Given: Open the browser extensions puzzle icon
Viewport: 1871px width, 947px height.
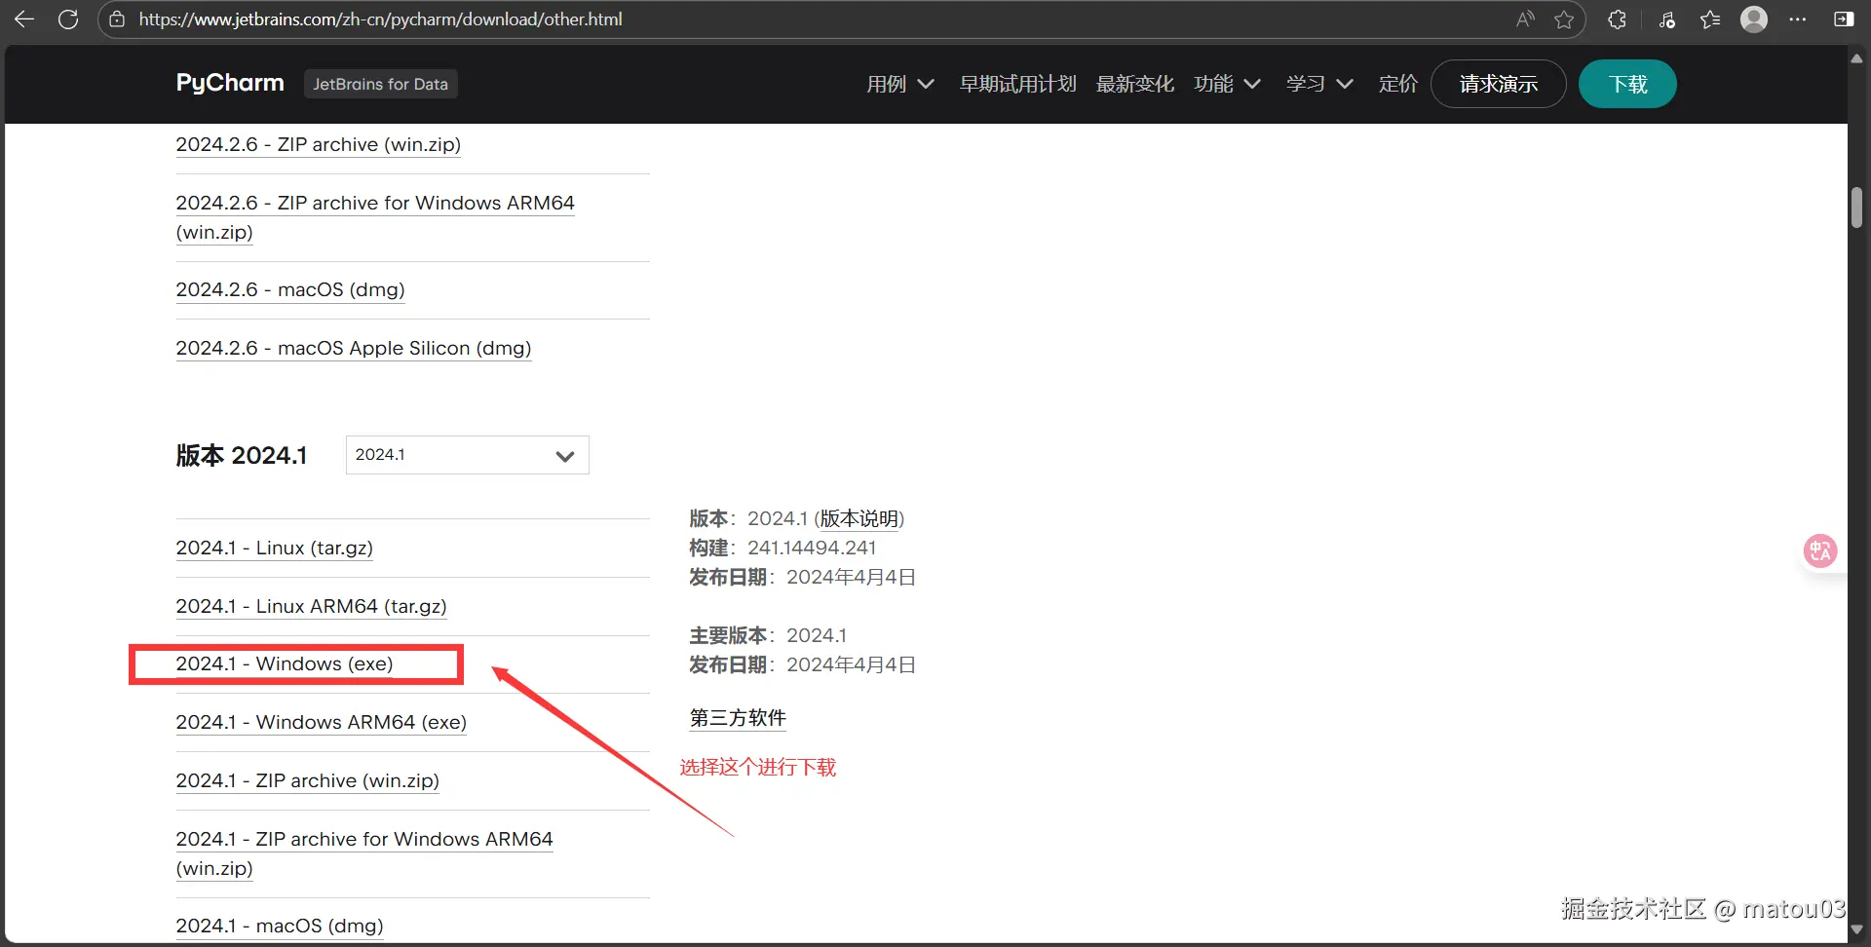Looking at the screenshot, I should click(x=1617, y=19).
